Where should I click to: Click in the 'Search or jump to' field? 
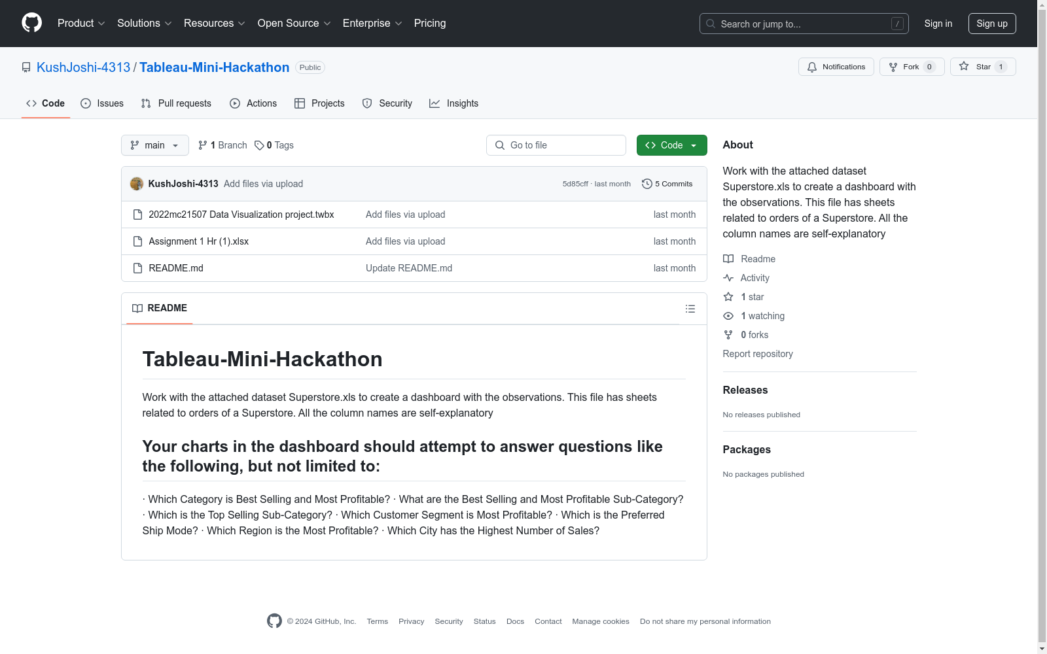click(804, 24)
